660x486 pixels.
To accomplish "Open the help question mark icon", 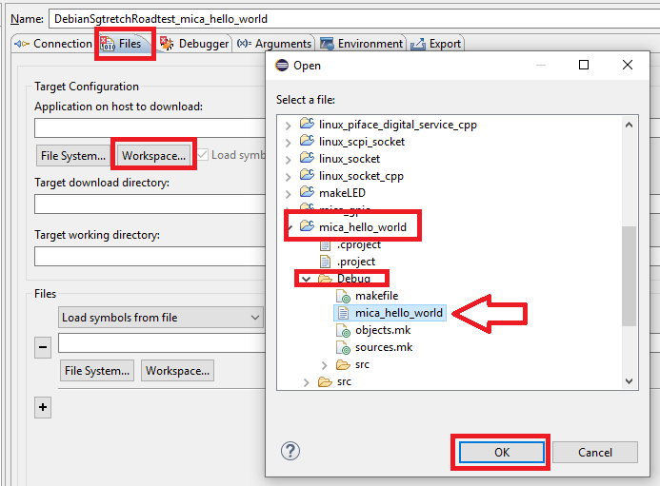I will coord(290,451).
